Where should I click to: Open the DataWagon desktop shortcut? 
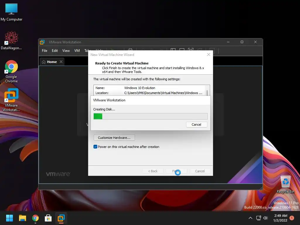[x=11, y=40]
